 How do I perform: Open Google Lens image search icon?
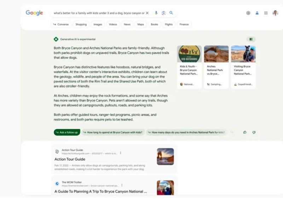163,13
